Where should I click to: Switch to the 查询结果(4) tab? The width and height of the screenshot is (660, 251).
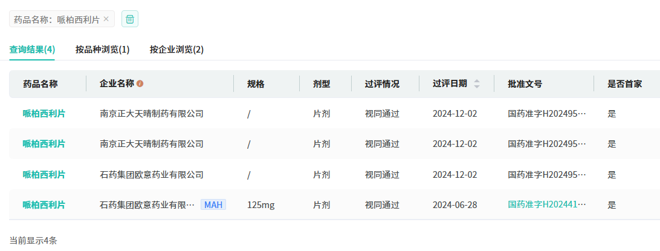point(32,50)
